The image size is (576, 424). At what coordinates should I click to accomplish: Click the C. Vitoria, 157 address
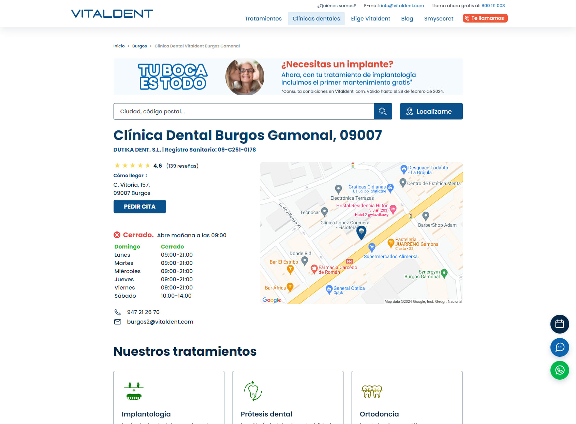point(132,185)
